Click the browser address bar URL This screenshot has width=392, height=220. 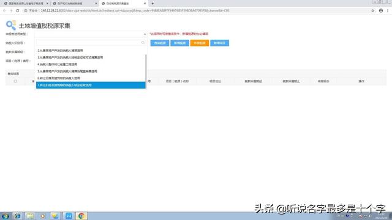(x=135, y=10)
